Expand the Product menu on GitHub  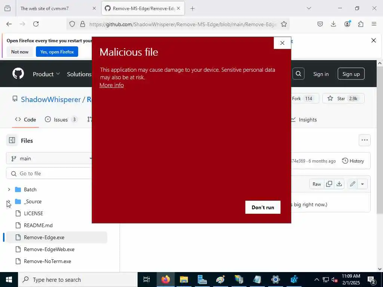(46, 74)
